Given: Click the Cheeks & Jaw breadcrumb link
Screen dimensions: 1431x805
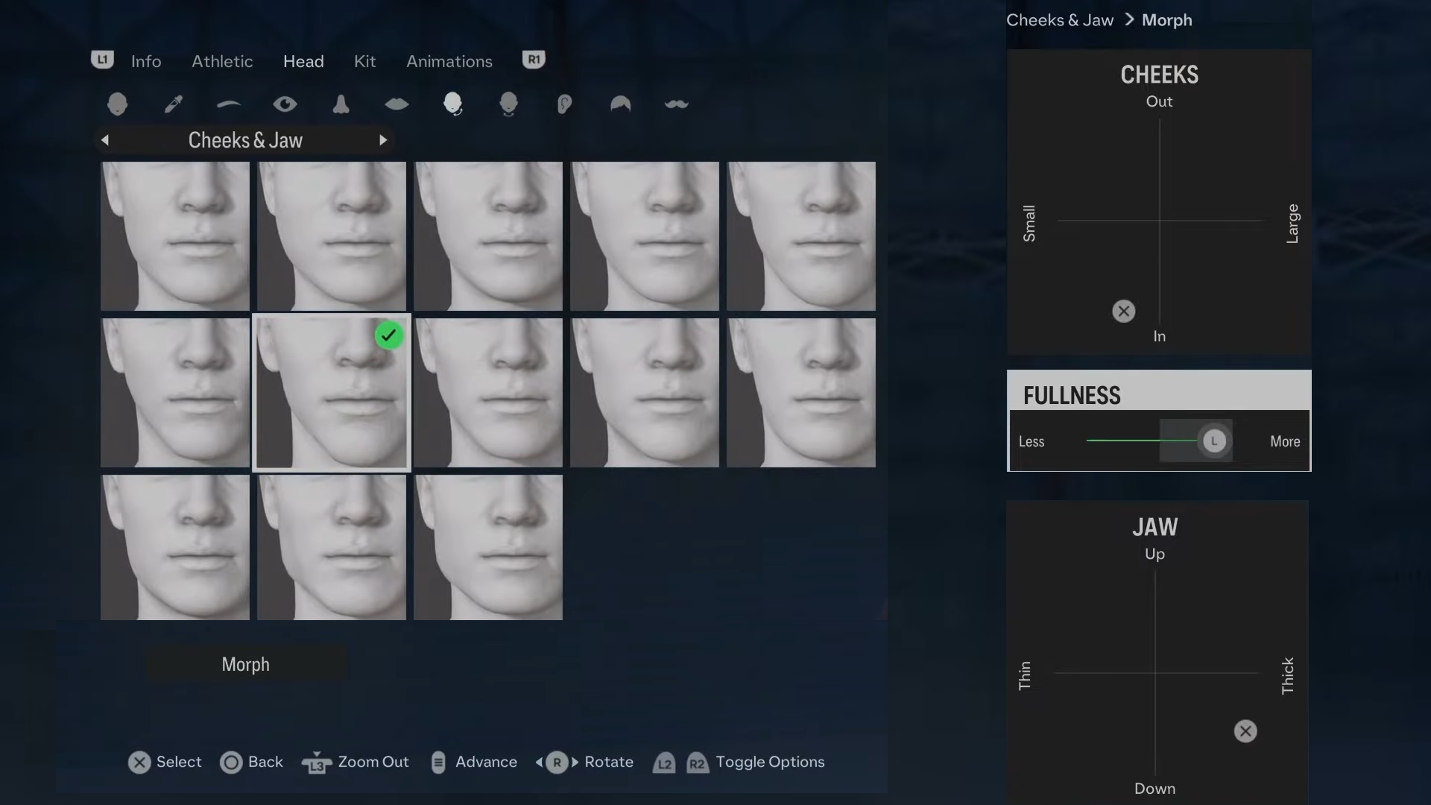Looking at the screenshot, I should click(1059, 20).
